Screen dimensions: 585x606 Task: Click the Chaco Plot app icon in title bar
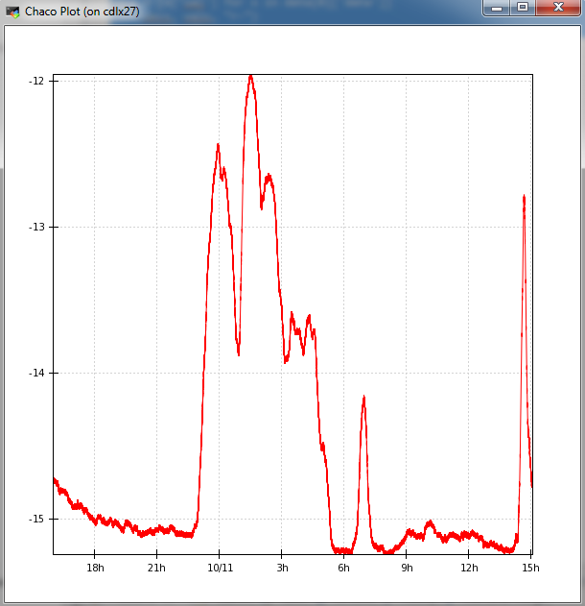pos(12,12)
